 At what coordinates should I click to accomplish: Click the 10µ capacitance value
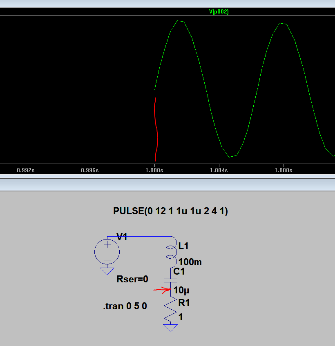tap(181, 291)
